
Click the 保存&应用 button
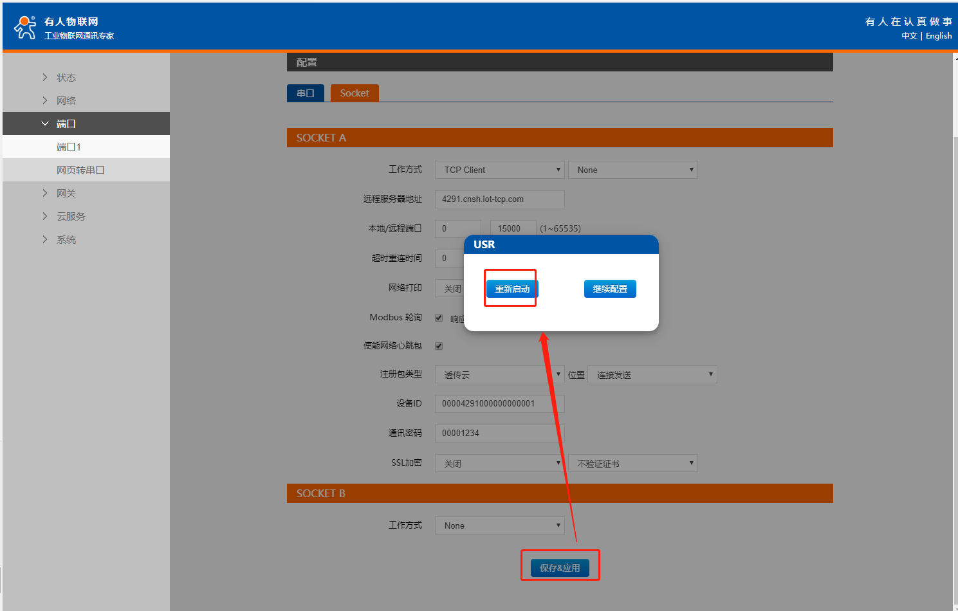(560, 568)
